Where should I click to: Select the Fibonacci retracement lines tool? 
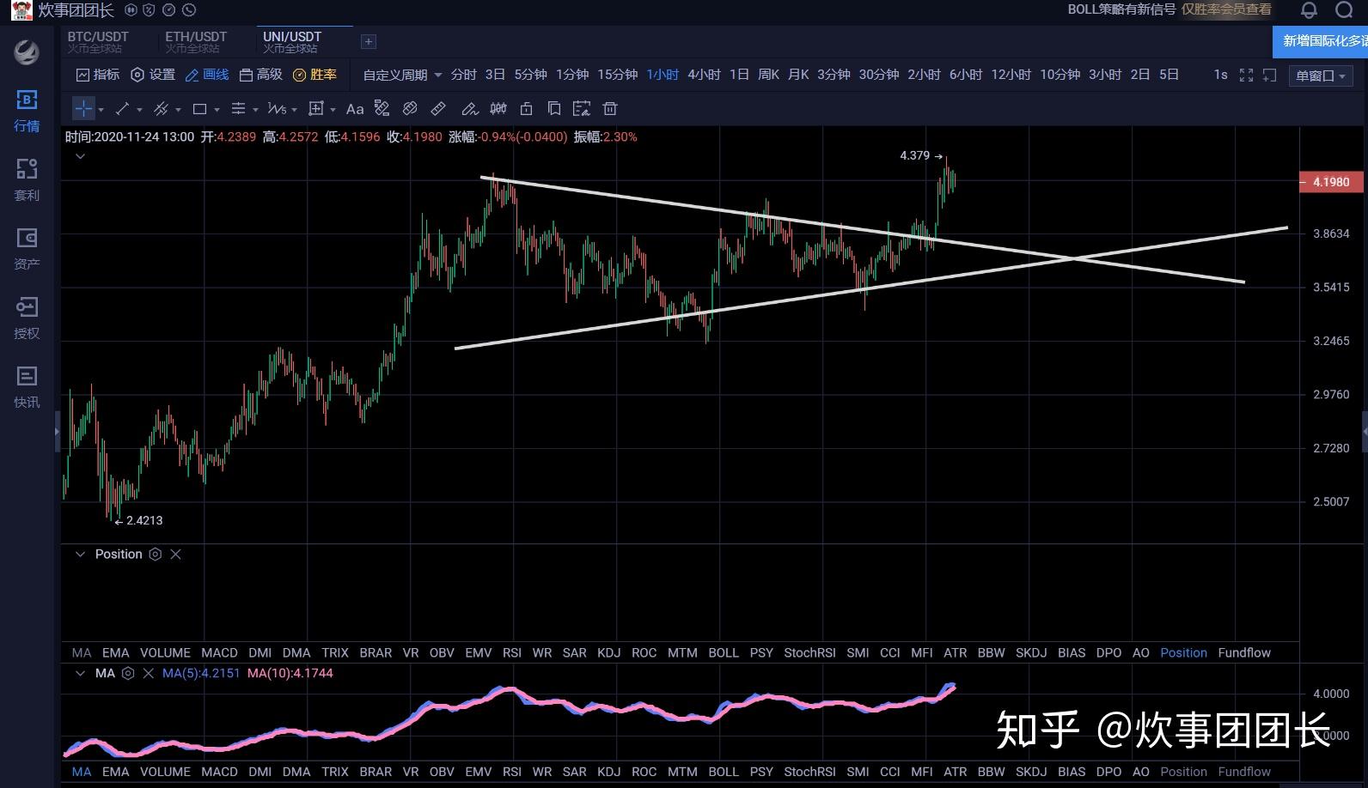coord(238,109)
